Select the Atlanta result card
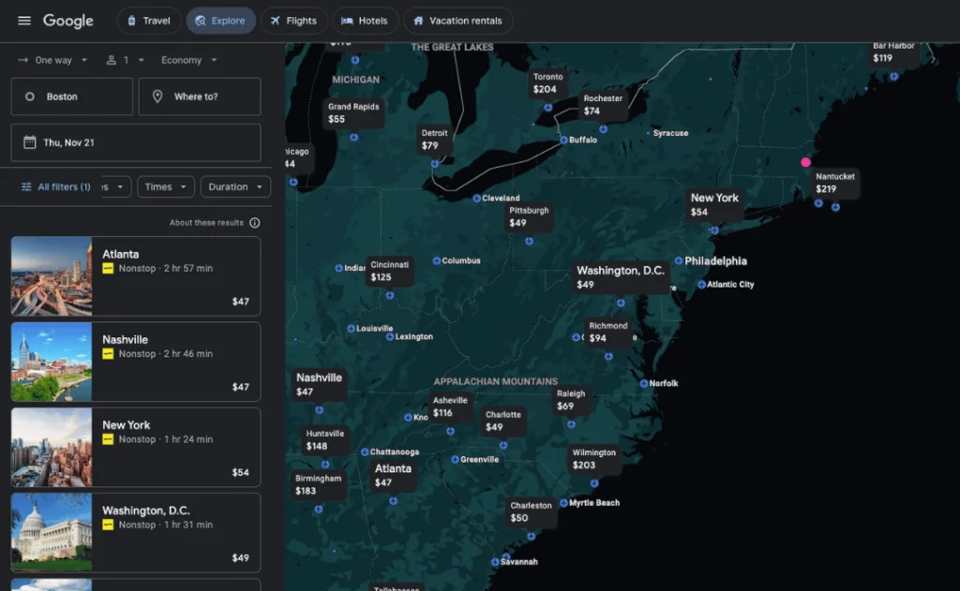Screen dimensions: 960x591 pos(136,276)
